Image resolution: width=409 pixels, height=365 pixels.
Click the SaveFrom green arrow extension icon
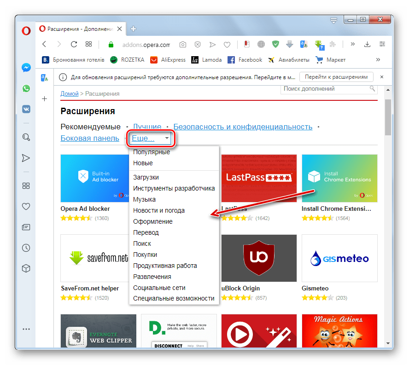(319, 45)
